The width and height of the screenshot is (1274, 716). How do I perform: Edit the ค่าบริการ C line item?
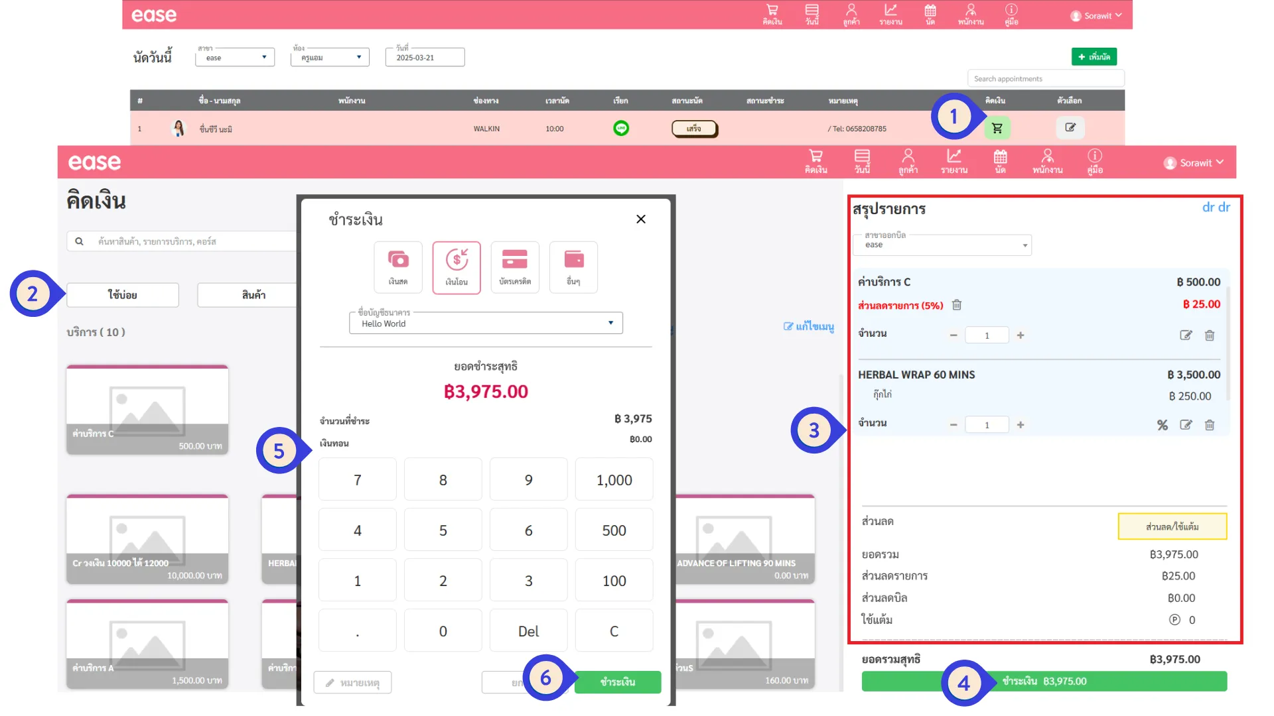pyautogui.click(x=1186, y=335)
